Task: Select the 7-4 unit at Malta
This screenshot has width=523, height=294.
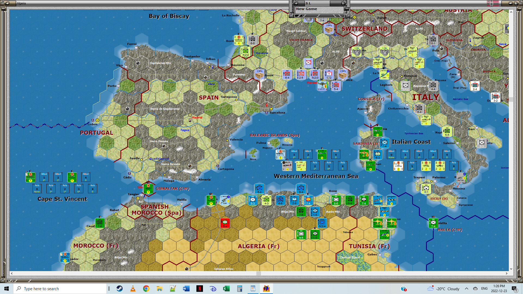Action: coord(433,223)
